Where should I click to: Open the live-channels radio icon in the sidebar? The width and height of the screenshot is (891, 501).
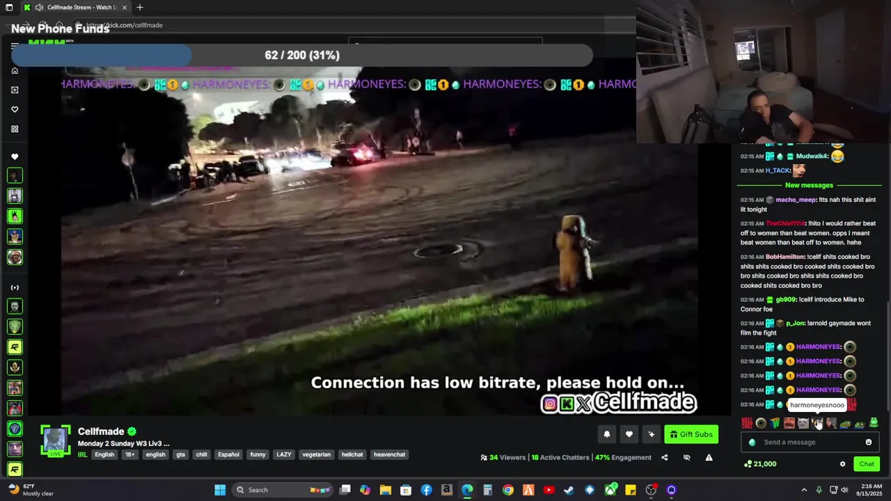pyautogui.click(x=15, y=287)
